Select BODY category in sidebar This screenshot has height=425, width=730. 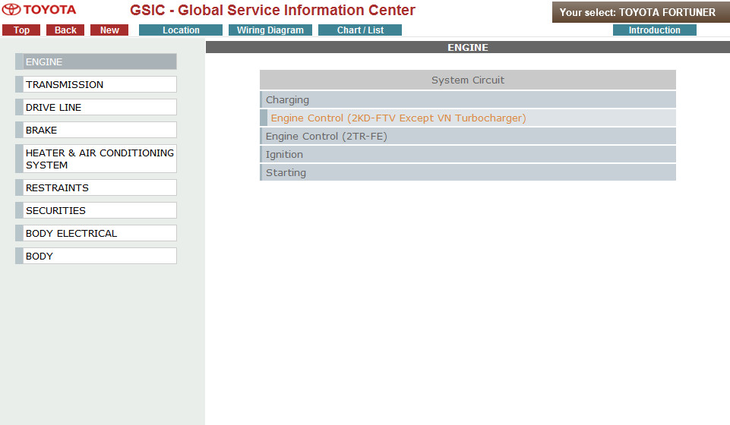[96, 257]
